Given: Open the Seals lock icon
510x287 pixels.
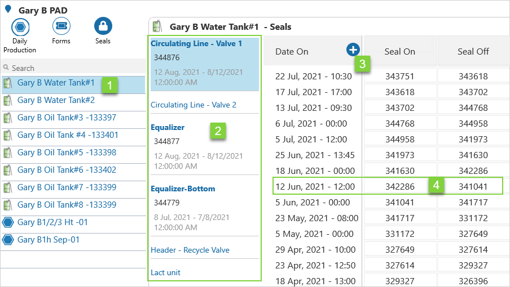Looking at the screenshot, I should coord(103,26).
